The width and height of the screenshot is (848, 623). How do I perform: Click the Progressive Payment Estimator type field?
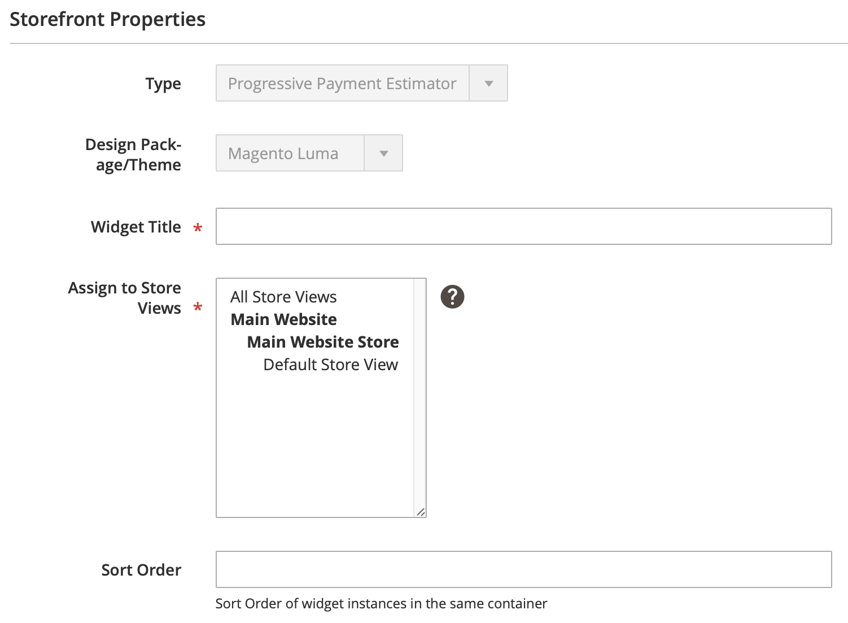(x=342, y=84)
